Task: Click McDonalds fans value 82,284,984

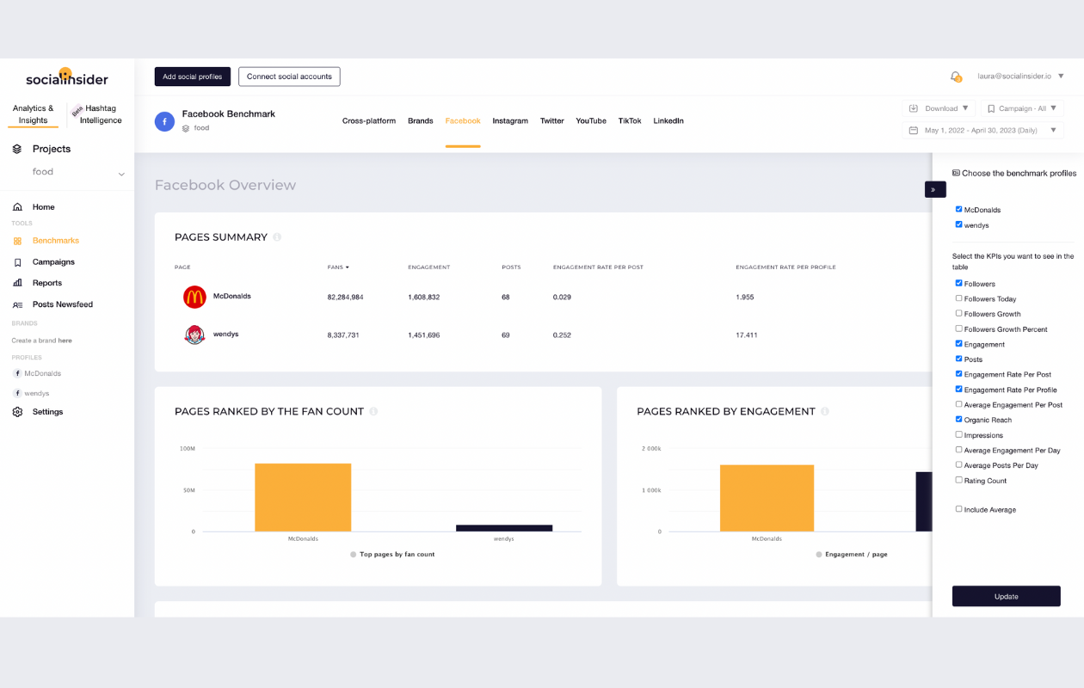Action: [345, 297]
